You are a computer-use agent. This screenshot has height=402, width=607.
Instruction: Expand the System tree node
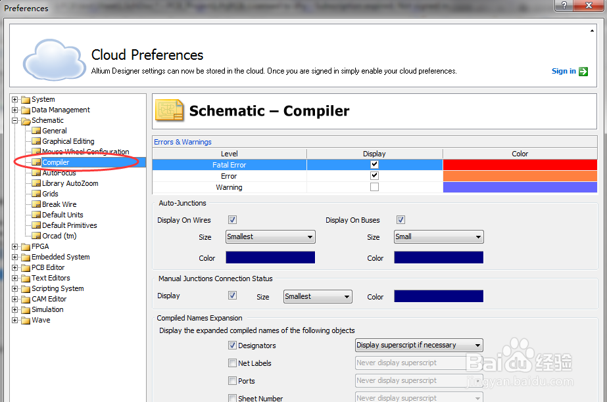(14, 100)
